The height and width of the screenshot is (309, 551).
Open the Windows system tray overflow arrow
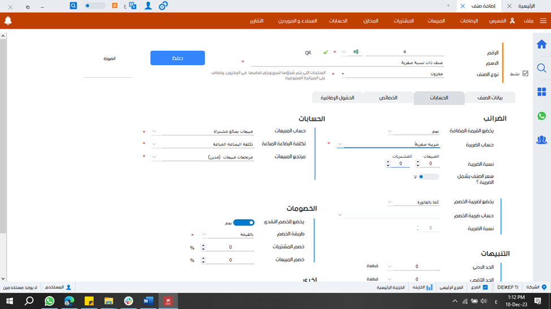[455, 301]
